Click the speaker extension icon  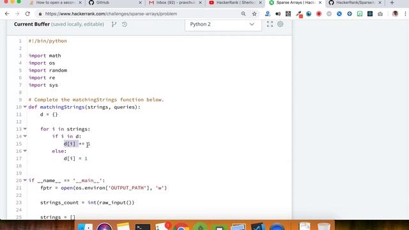coord(278,14)
